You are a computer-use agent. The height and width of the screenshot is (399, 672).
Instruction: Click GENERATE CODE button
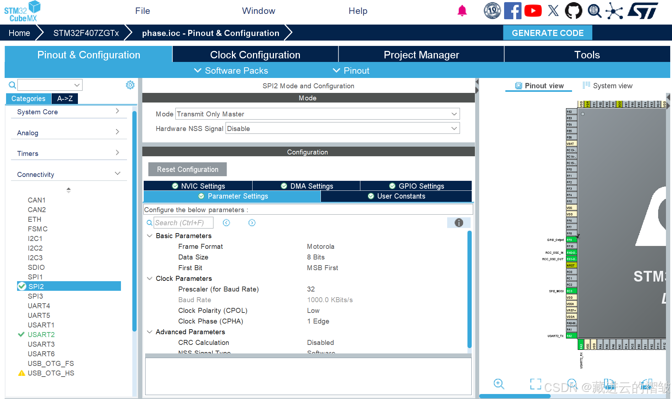[x=547, y=33]
